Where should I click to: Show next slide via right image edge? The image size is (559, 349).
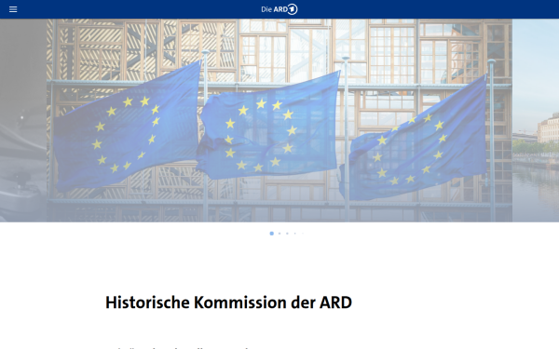pos(536,120)
